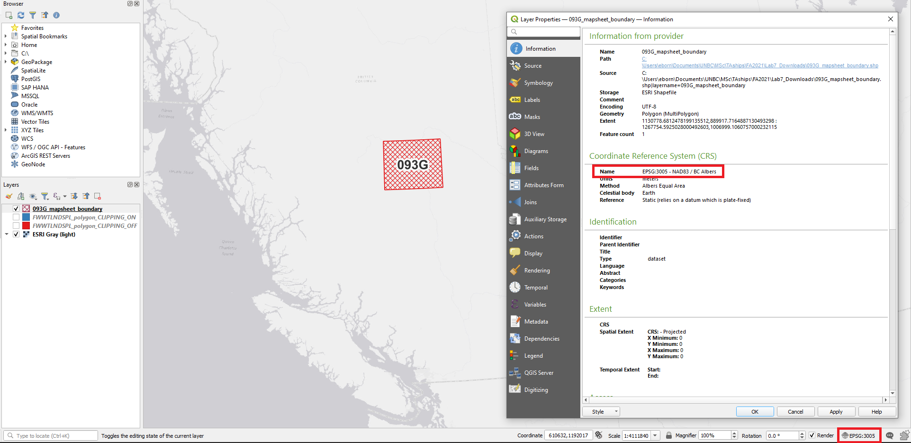
Task: Add a new layer group
Action: click(x=21, y=196)
